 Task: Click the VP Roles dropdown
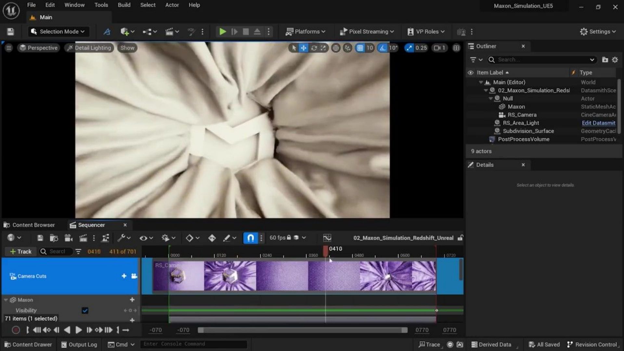click(426, 31)
